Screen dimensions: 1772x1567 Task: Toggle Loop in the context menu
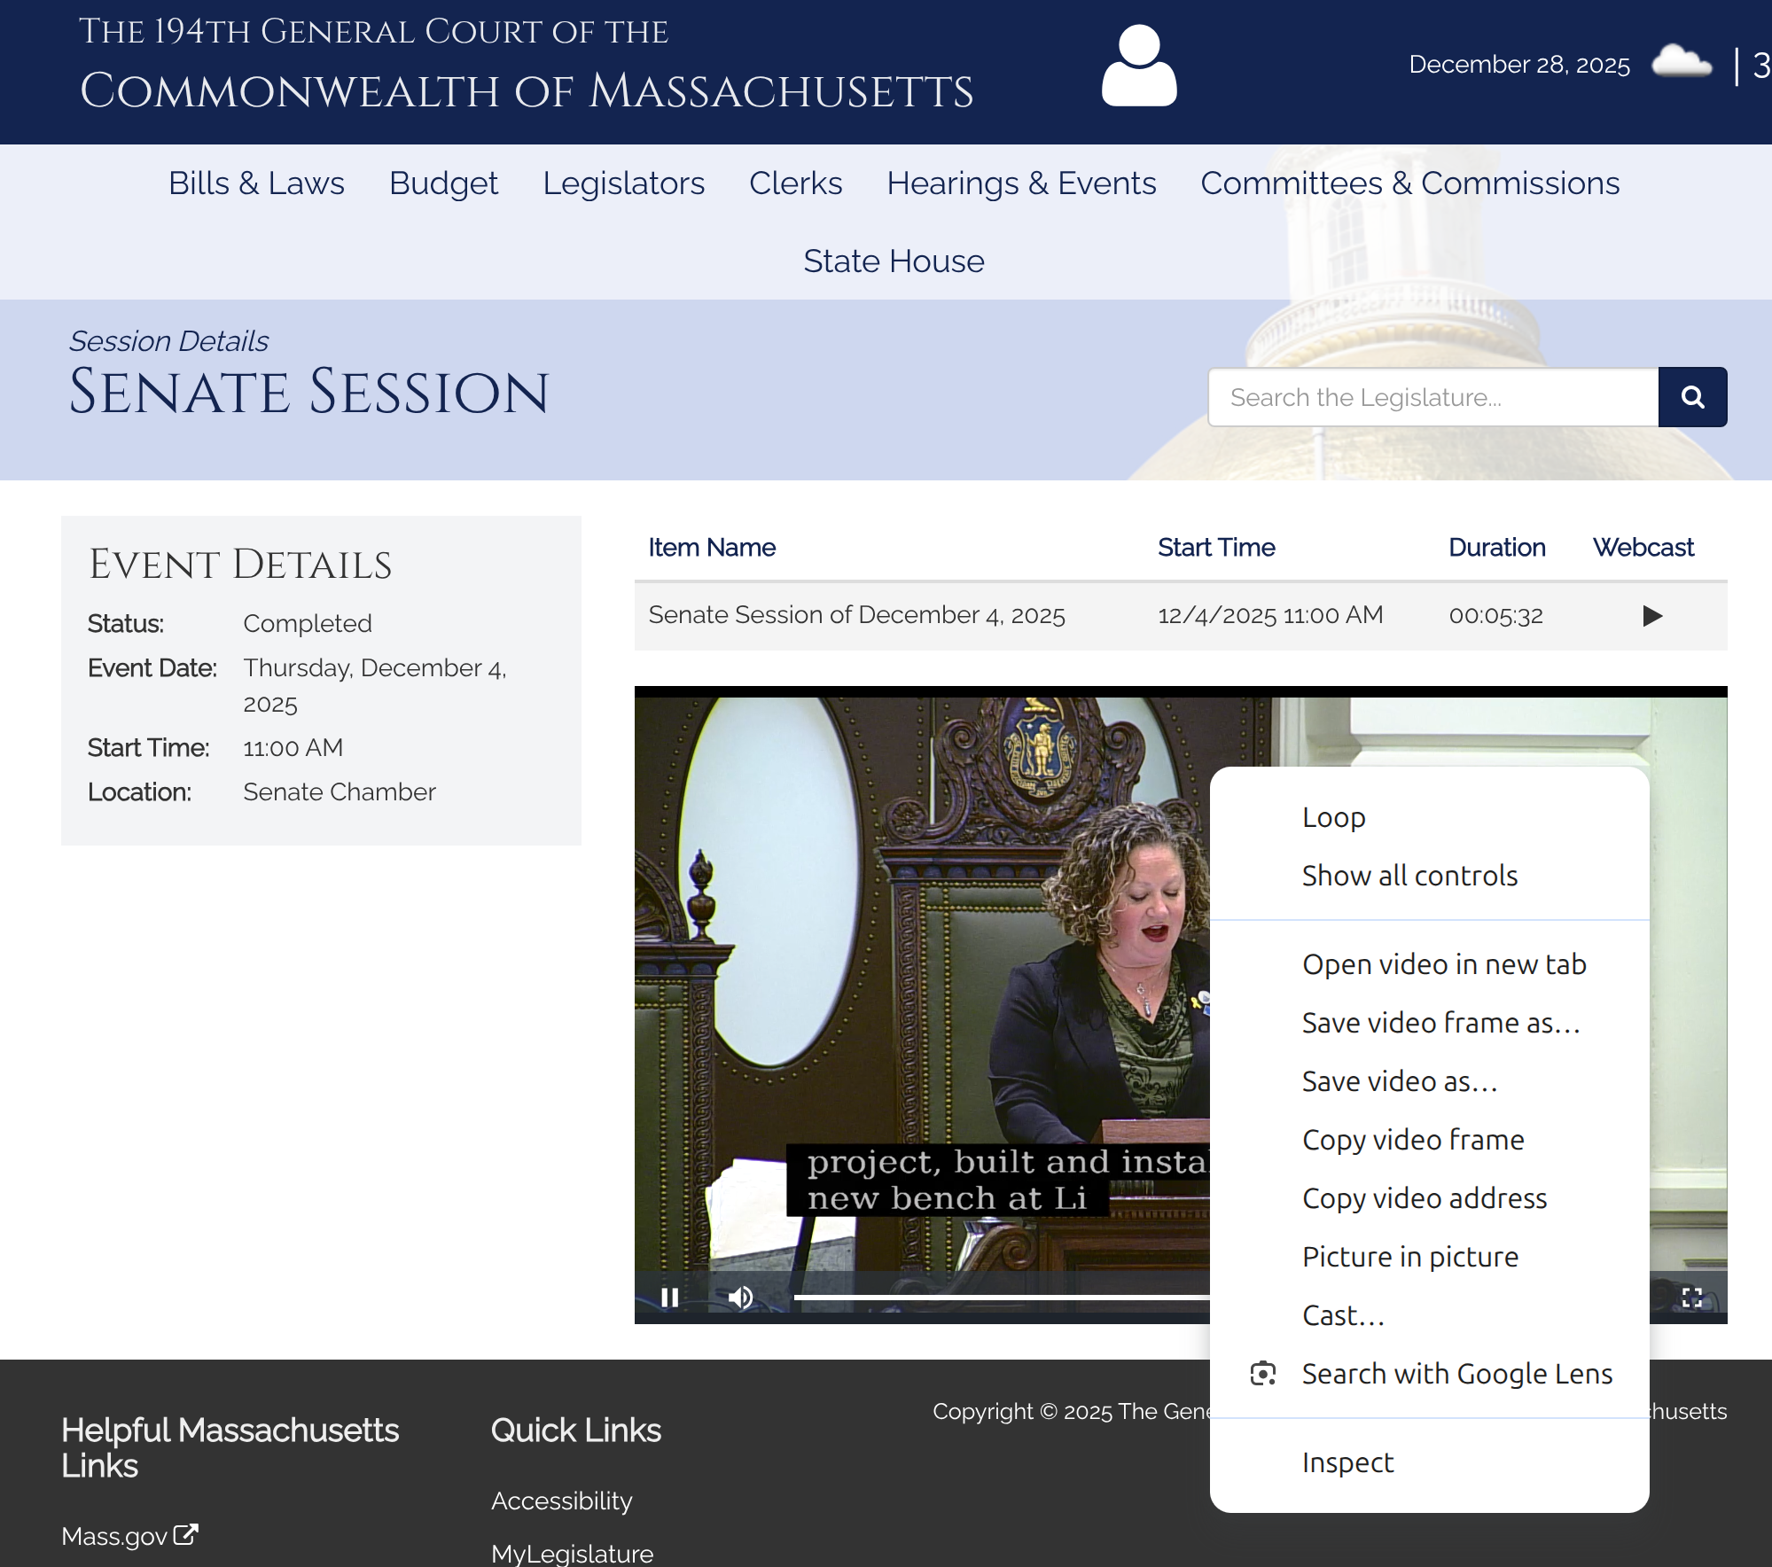[x=1333, y=817]
